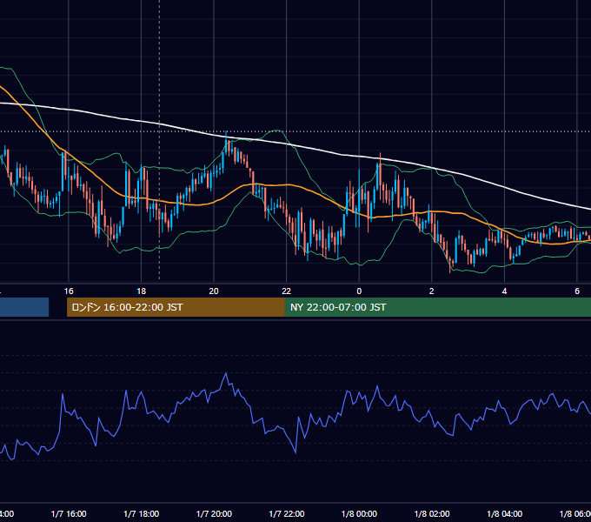Select the NY 22:00-07:00 JST session bar
591x522 pixels.
coord(437,307)
